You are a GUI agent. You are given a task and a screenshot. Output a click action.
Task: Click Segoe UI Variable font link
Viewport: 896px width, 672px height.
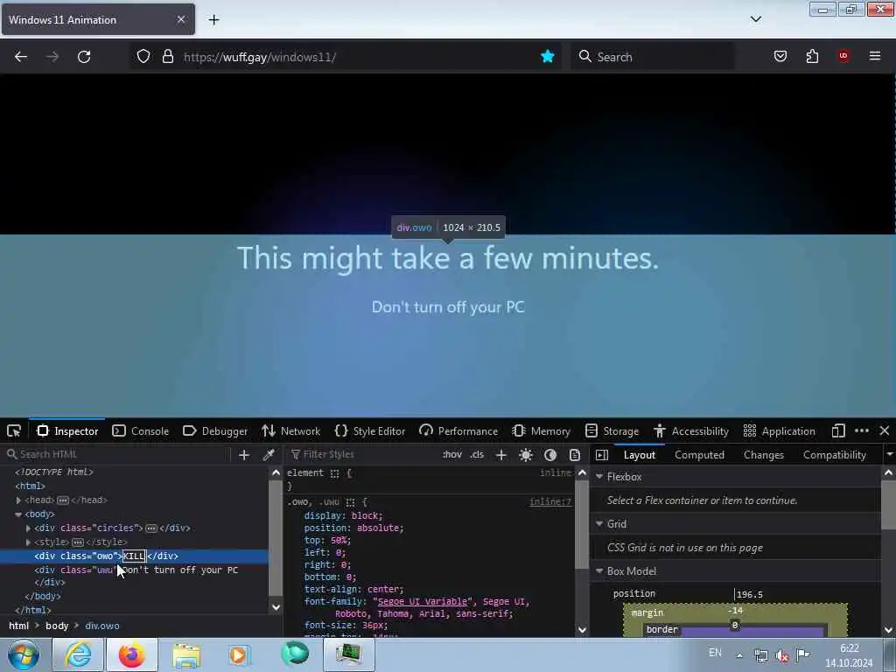coord(423,601)
